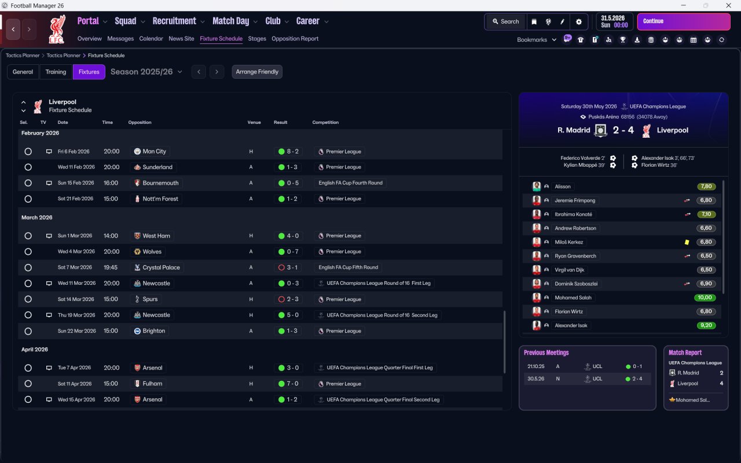
Task: Open the 9+ messages notification icon
Action: click(567, 39)
